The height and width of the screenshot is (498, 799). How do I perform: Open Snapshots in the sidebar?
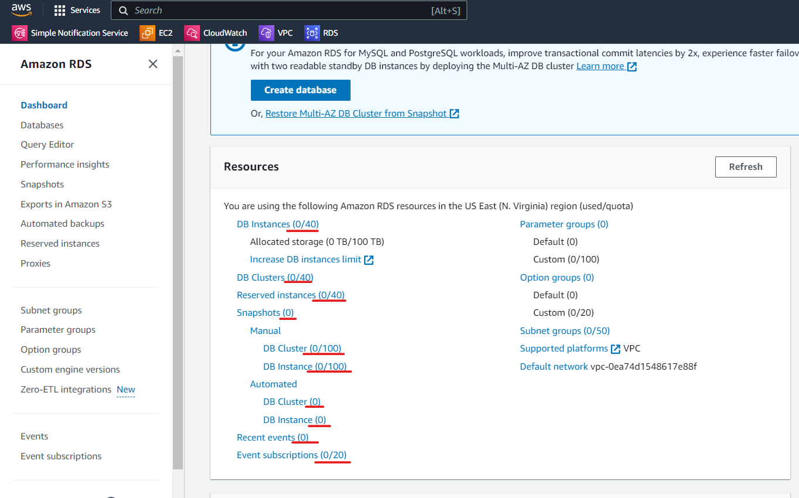tap(42, 184)
